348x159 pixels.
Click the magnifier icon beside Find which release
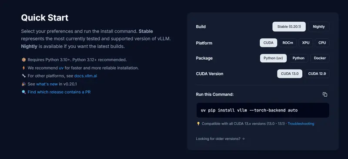point(24,92)
